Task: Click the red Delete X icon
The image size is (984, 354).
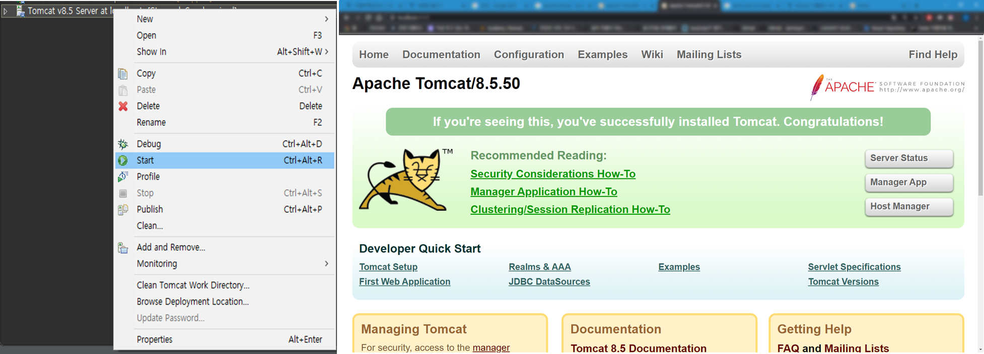Action: pyautogui.click(x=123, y=106)
